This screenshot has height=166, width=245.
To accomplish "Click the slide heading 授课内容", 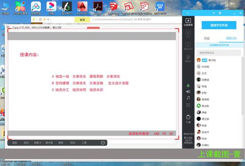I will [x=29, y=55].
